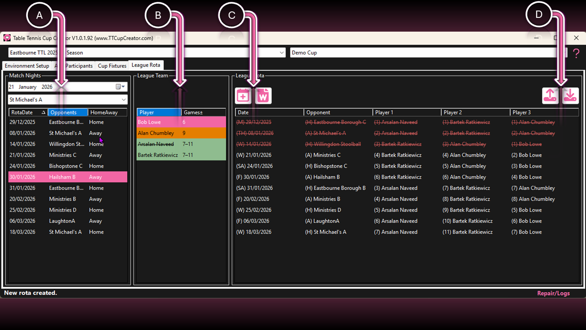Expand the St Michael's A team dropdown
Screen dimensions: 586x330
click(124, 99)
